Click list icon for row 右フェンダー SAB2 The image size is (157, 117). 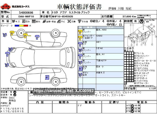(80, 37)
